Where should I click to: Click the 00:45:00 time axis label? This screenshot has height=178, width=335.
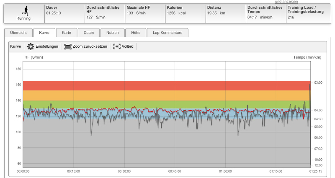click(x=175, y=171)
